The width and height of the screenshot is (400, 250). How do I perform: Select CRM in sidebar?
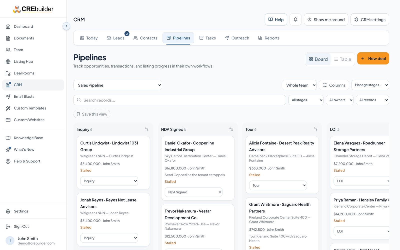coord(33,85)
